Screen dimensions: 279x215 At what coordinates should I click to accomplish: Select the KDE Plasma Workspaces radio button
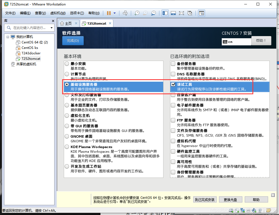tap(67, 147)
